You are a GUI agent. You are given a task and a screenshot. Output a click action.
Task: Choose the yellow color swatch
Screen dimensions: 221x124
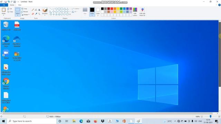[118, 9]
